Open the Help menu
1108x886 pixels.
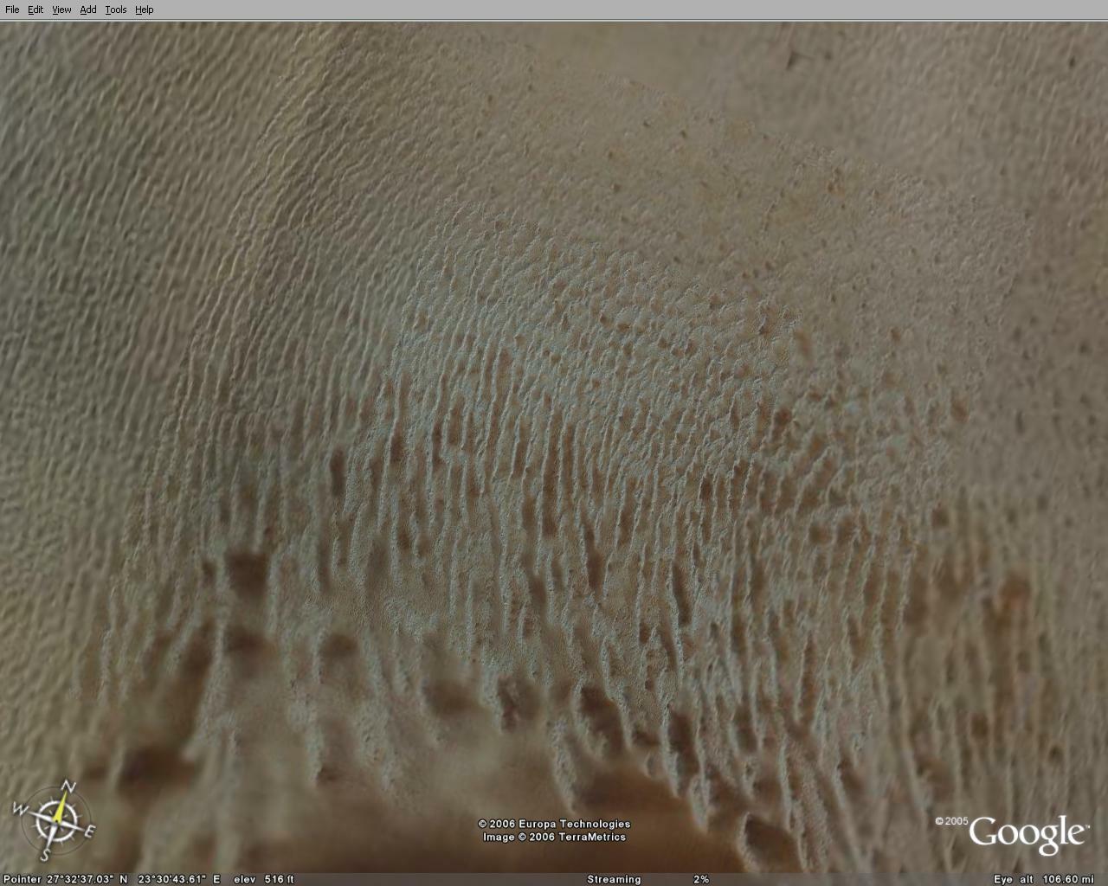[x=145, y=10]
